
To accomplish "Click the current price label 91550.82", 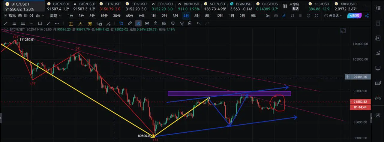I will pyautogui.click(x=360, y=102).
